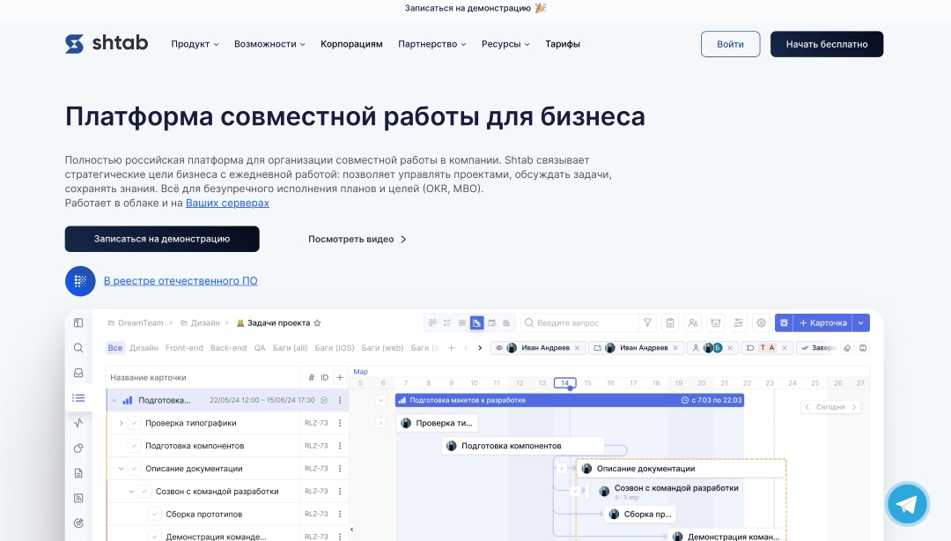Click the Войти button
This screenshot has height=541, width=951.
(x=730, y=44)
